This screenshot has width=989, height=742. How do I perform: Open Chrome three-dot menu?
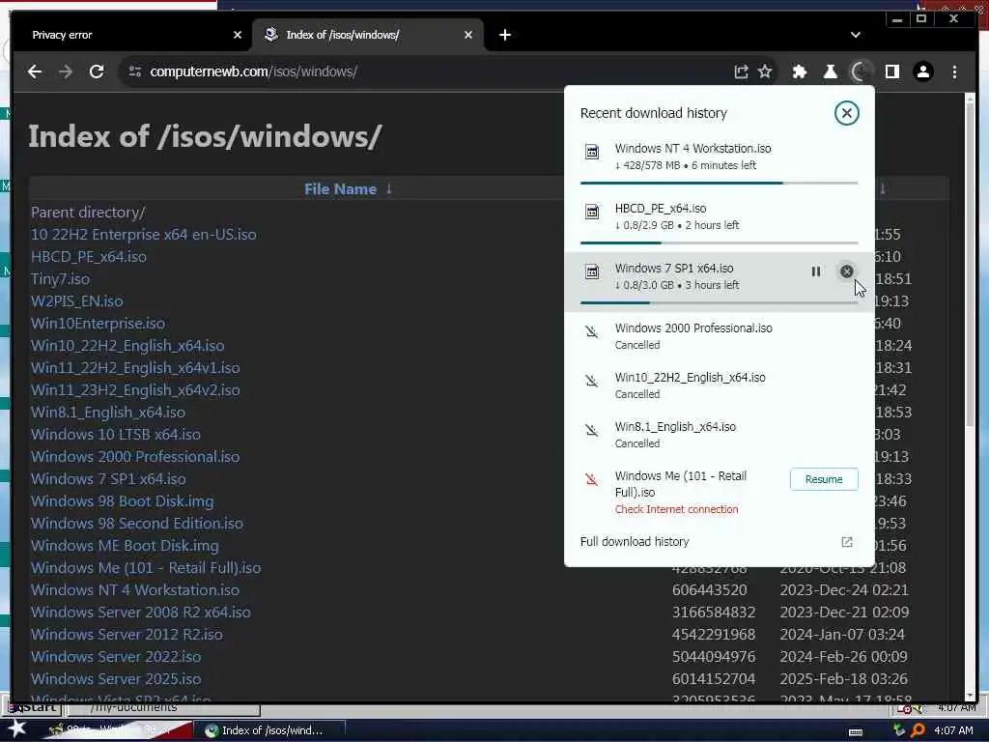(x=954, y=71)
